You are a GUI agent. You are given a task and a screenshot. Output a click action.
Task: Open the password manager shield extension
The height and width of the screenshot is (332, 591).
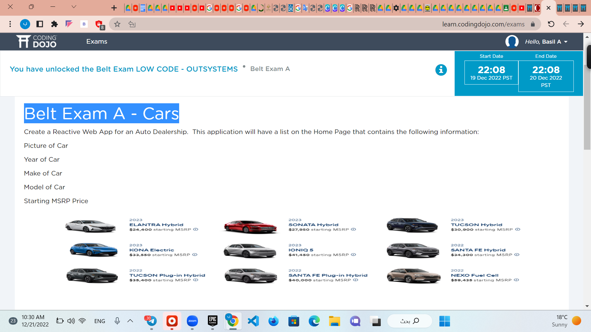(x=99, y=24)
